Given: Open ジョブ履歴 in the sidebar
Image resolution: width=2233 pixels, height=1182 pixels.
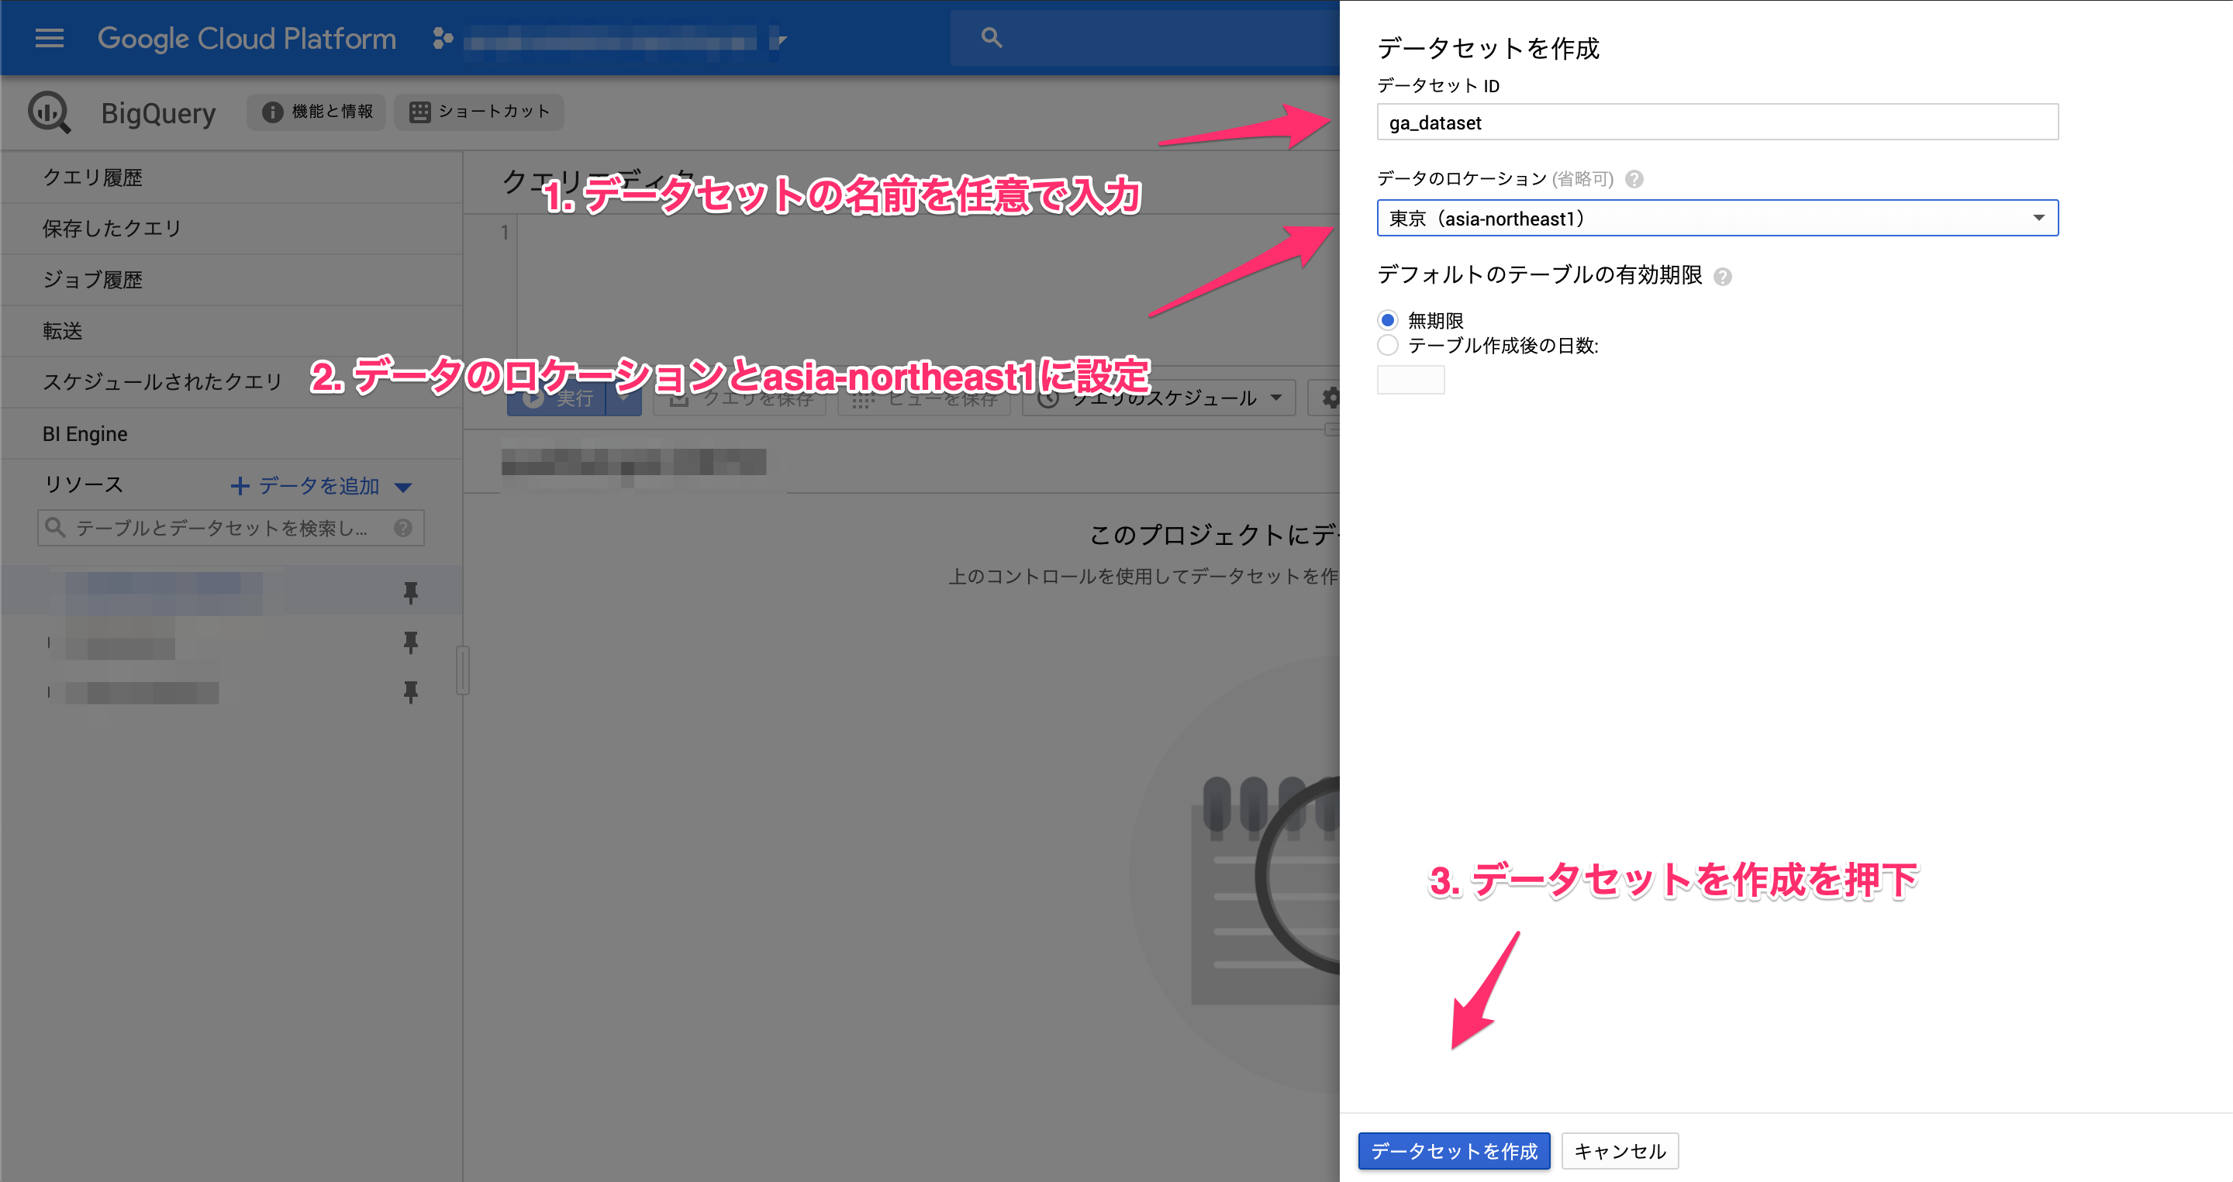Looking at the screenshot, I should click(232, 280).
